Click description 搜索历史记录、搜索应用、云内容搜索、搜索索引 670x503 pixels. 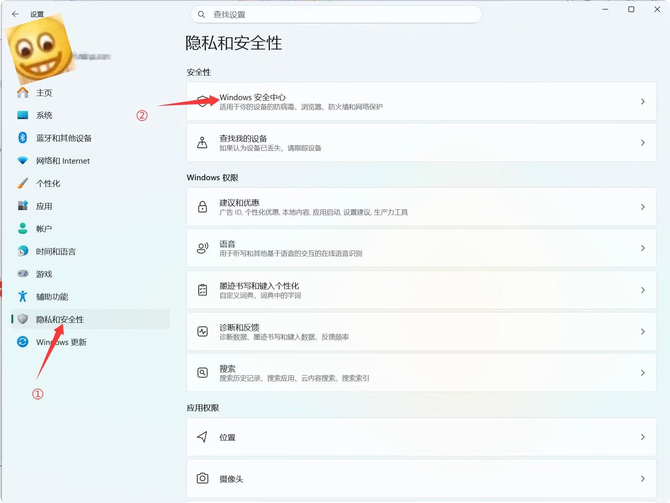294,378
